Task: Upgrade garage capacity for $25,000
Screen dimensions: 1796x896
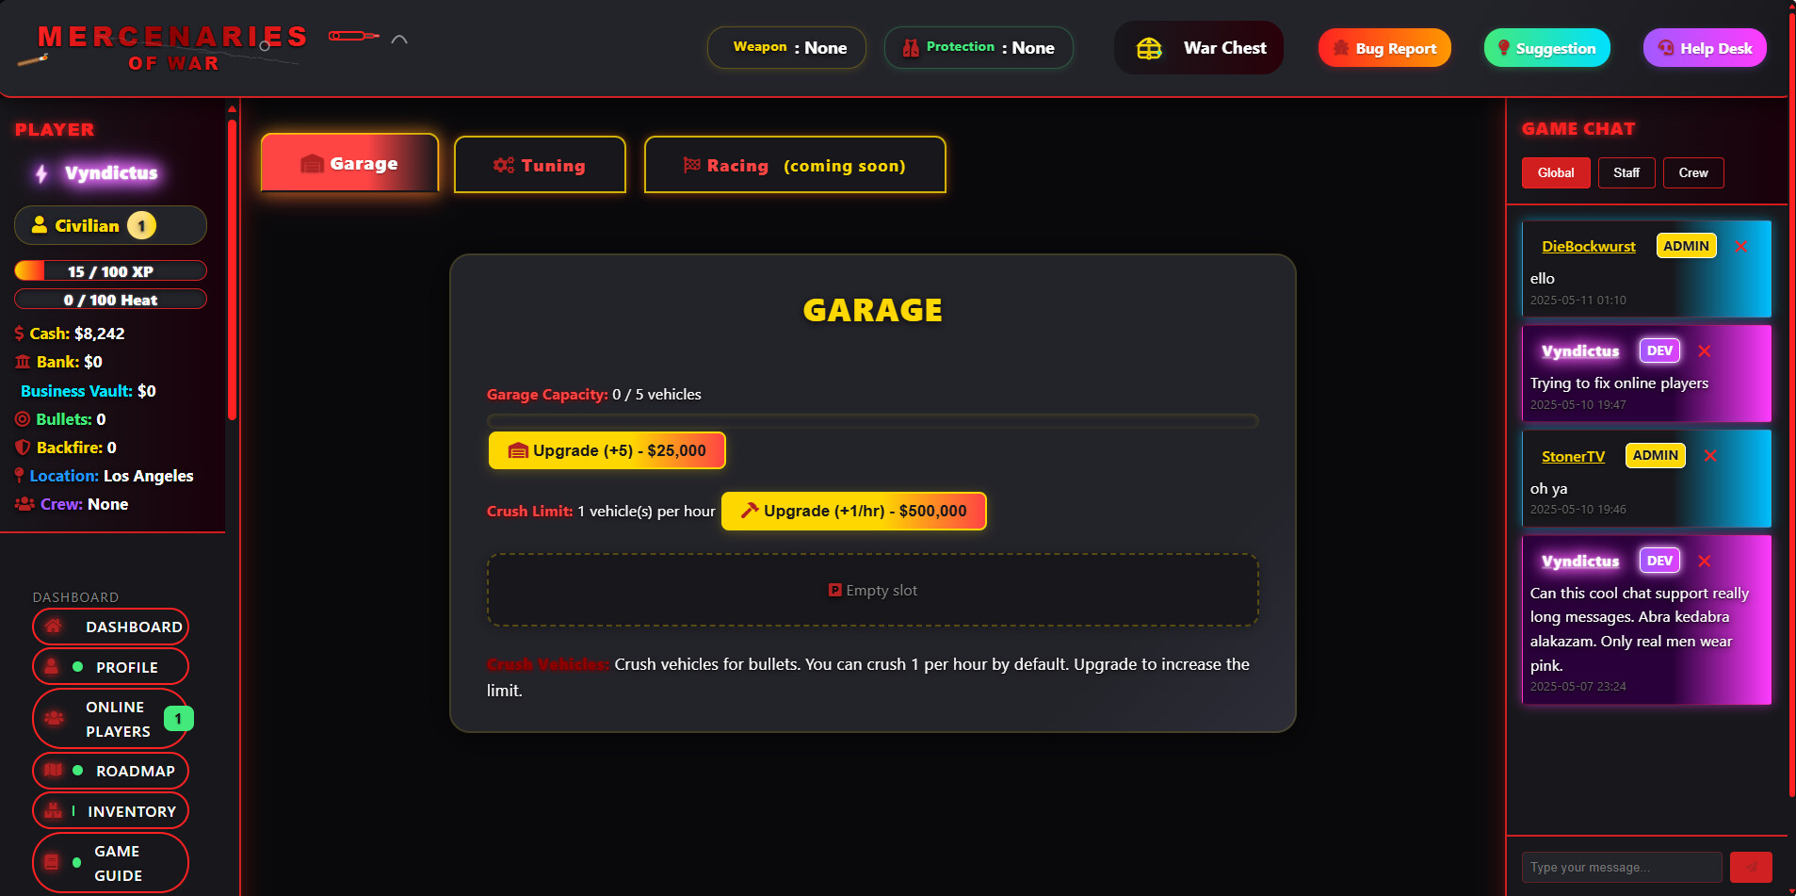Action: [x=607, y=449]
